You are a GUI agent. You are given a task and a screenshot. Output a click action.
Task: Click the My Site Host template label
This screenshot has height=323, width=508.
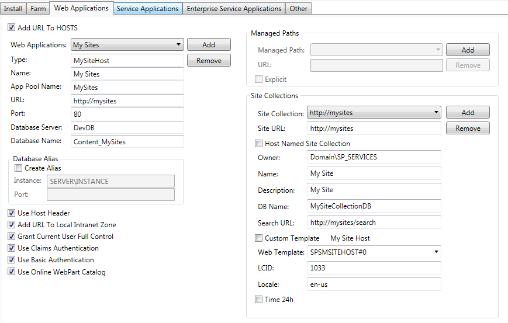tap(350, 238)
